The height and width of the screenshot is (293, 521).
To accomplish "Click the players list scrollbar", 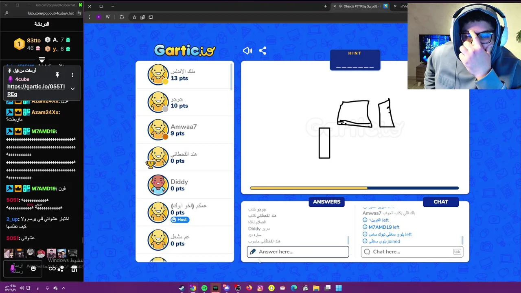I will point(232,77).
